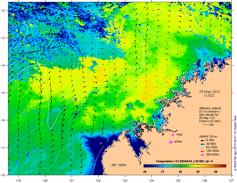Click the latitude axis label -14

click(x=3, y=65)
